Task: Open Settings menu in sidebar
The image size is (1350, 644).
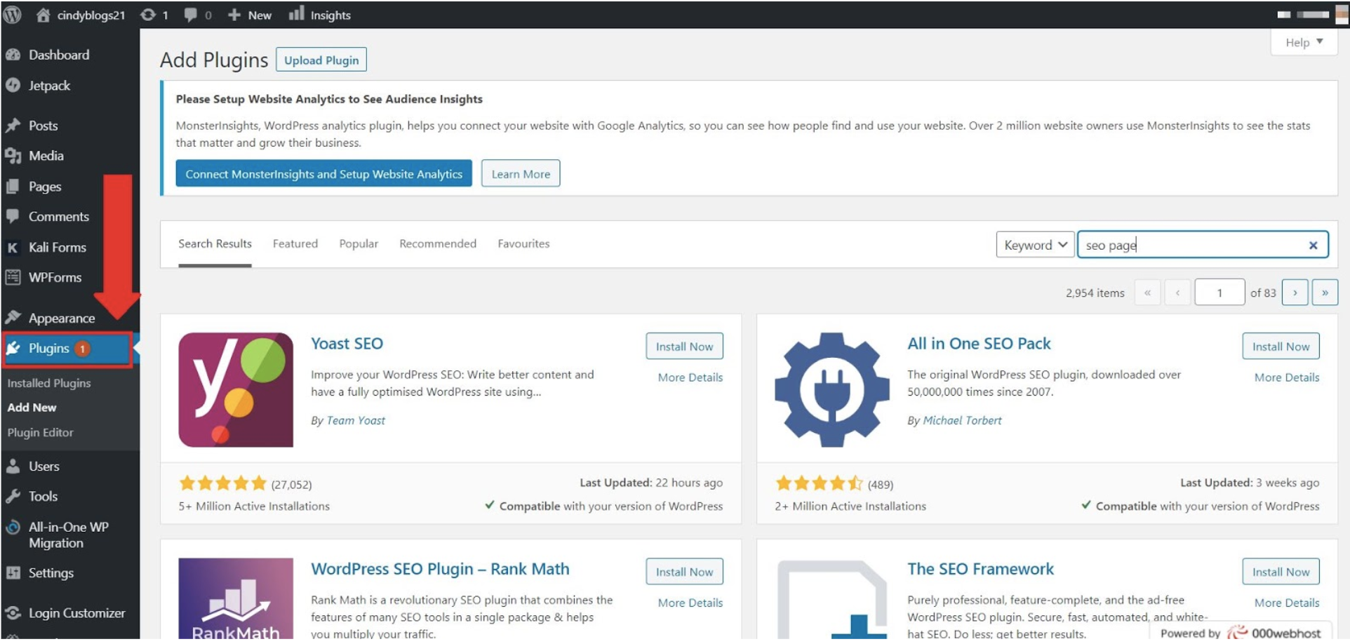Action: [51, 573]
